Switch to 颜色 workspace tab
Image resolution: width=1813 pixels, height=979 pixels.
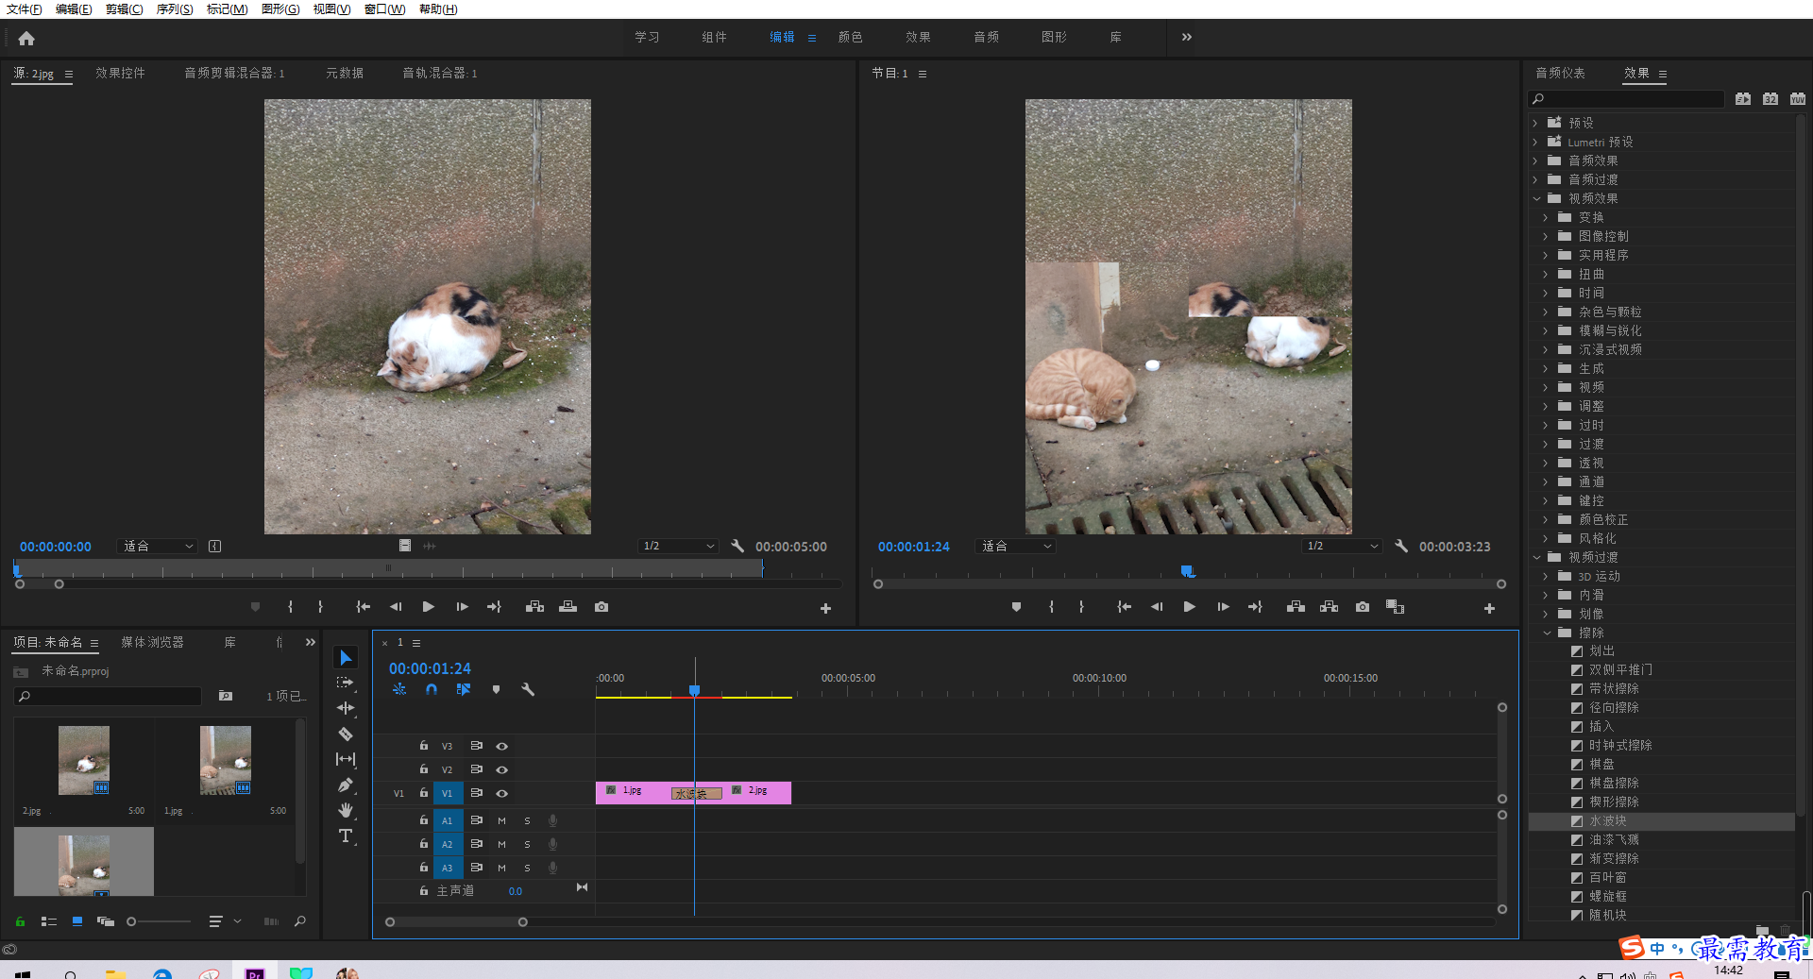click(x=850, y=37)
